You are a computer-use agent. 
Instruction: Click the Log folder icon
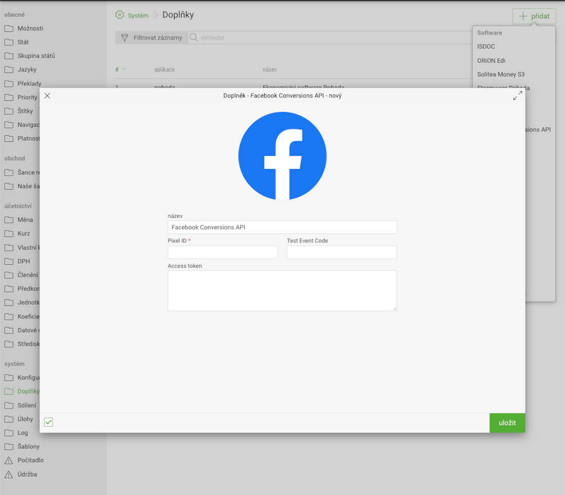point(9,433)
